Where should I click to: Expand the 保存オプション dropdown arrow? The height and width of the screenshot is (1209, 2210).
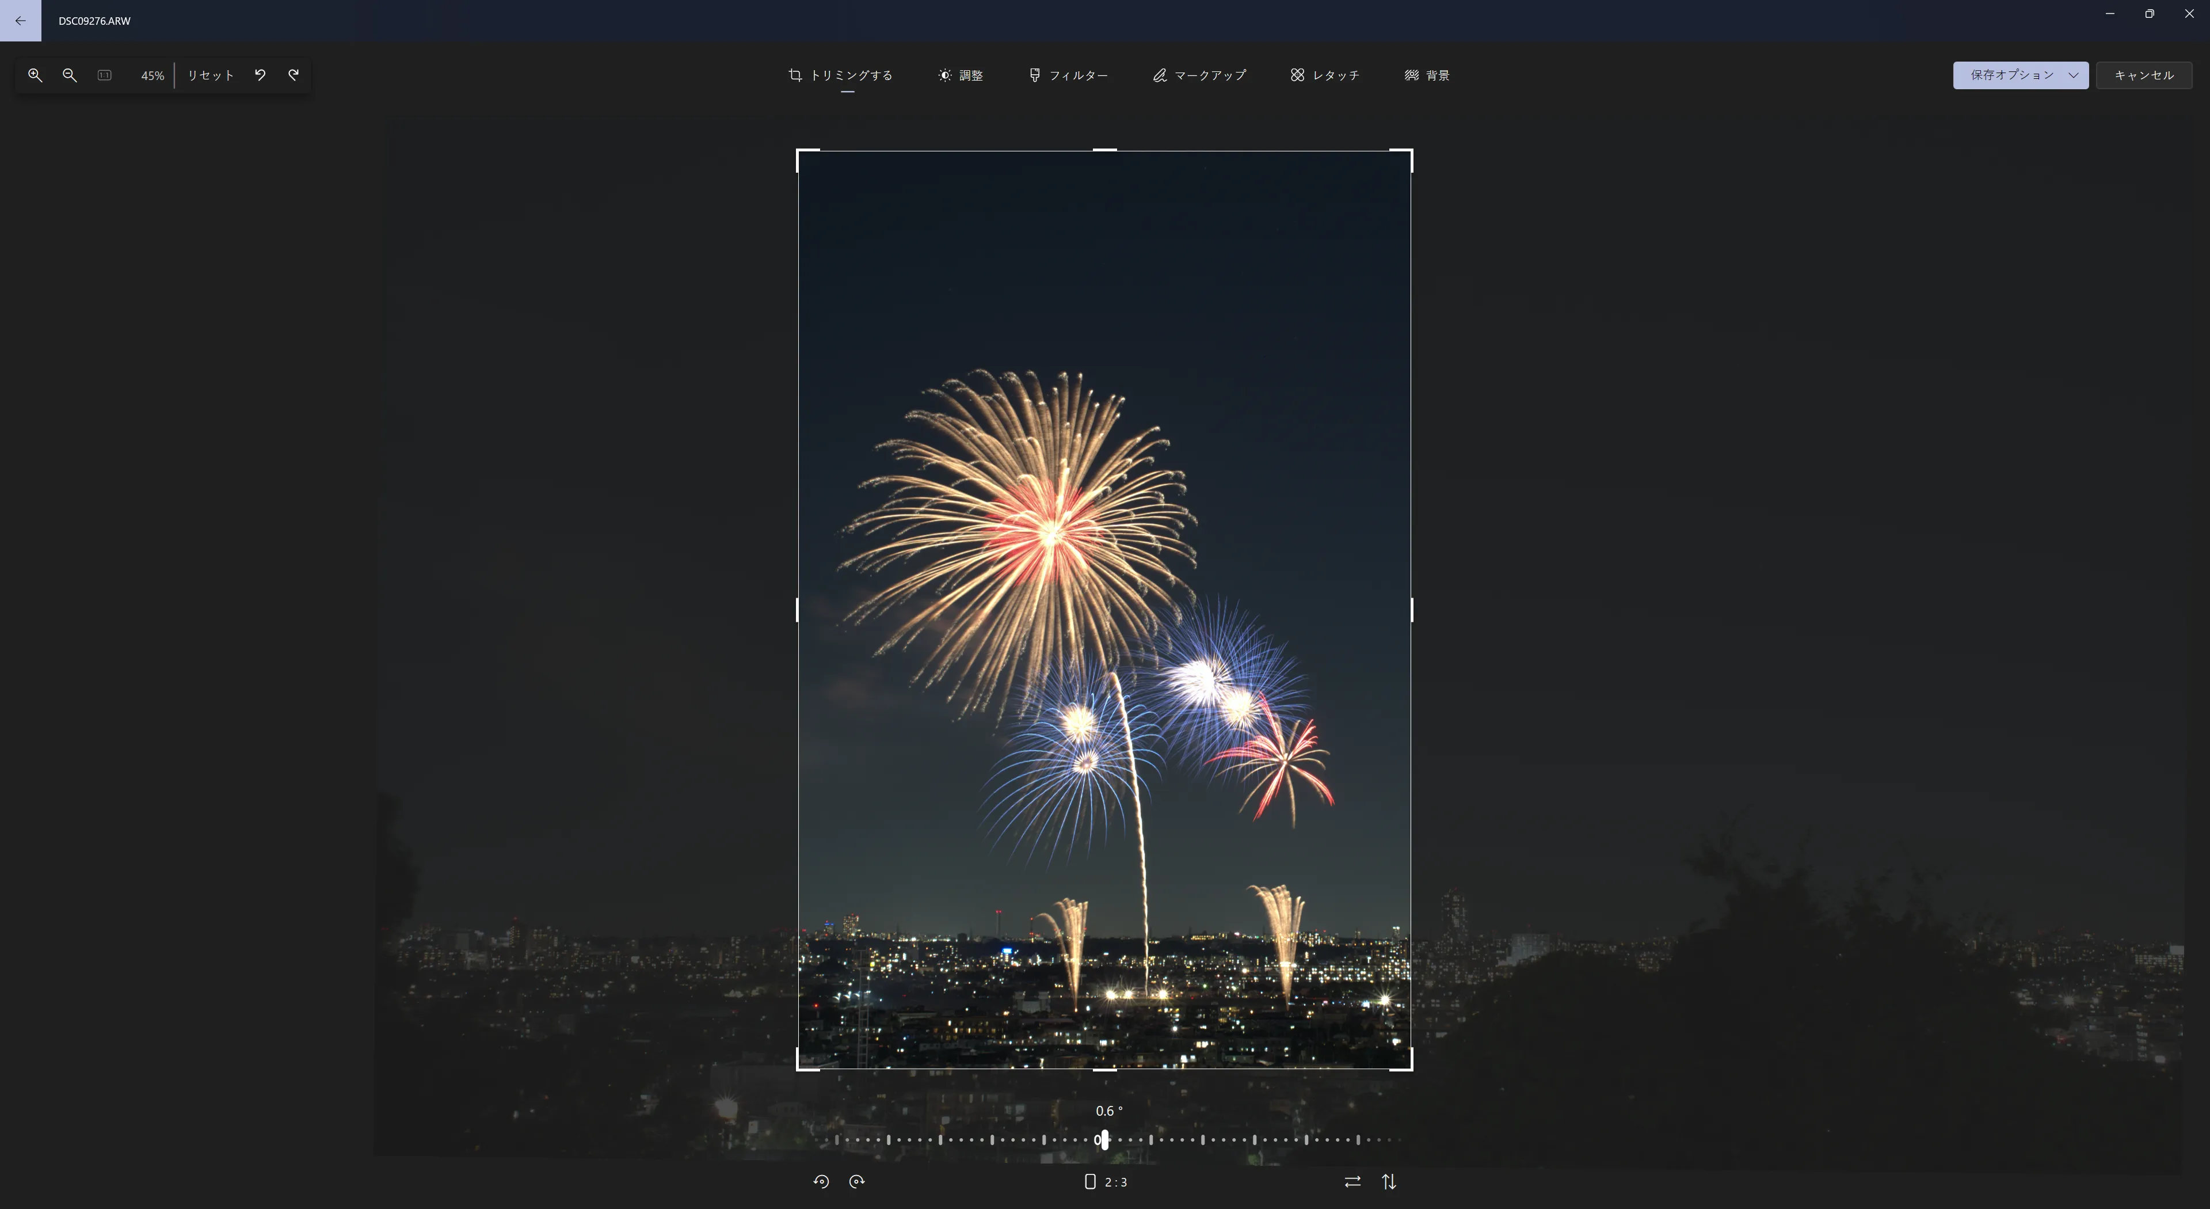[x=2074, y=75]
